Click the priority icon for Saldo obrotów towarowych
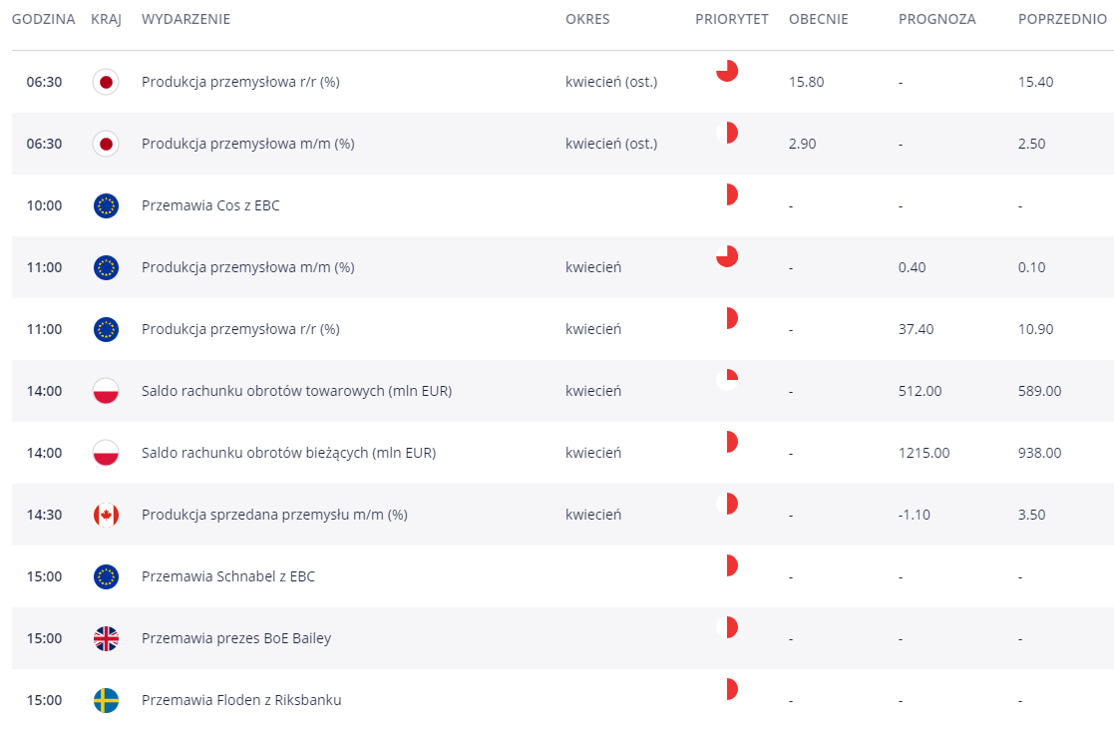The height and width of the screenshot is (734, 1114). tap(727, 380)
